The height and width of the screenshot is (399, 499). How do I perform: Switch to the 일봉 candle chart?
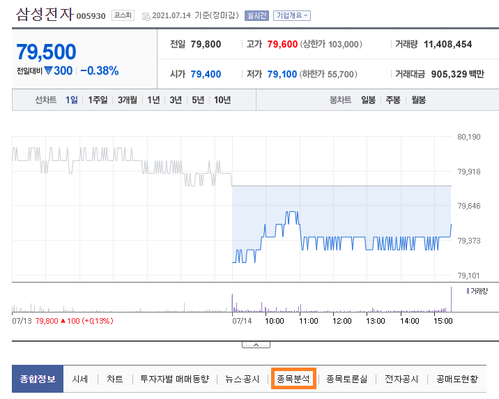pos(368,100)
